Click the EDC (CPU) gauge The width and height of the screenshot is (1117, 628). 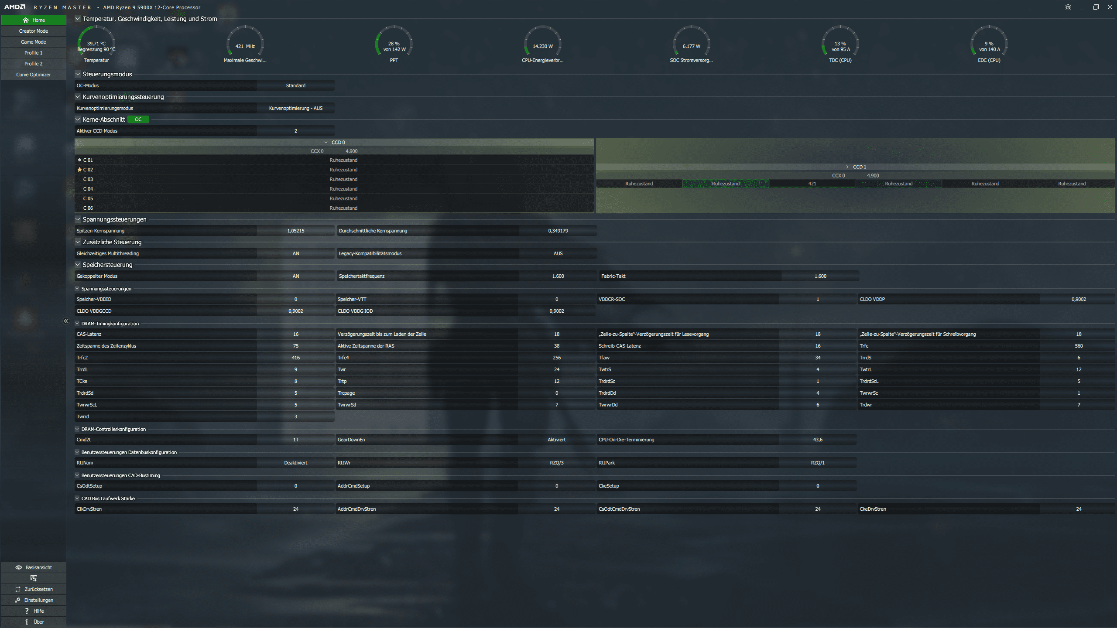coord(989,44)
